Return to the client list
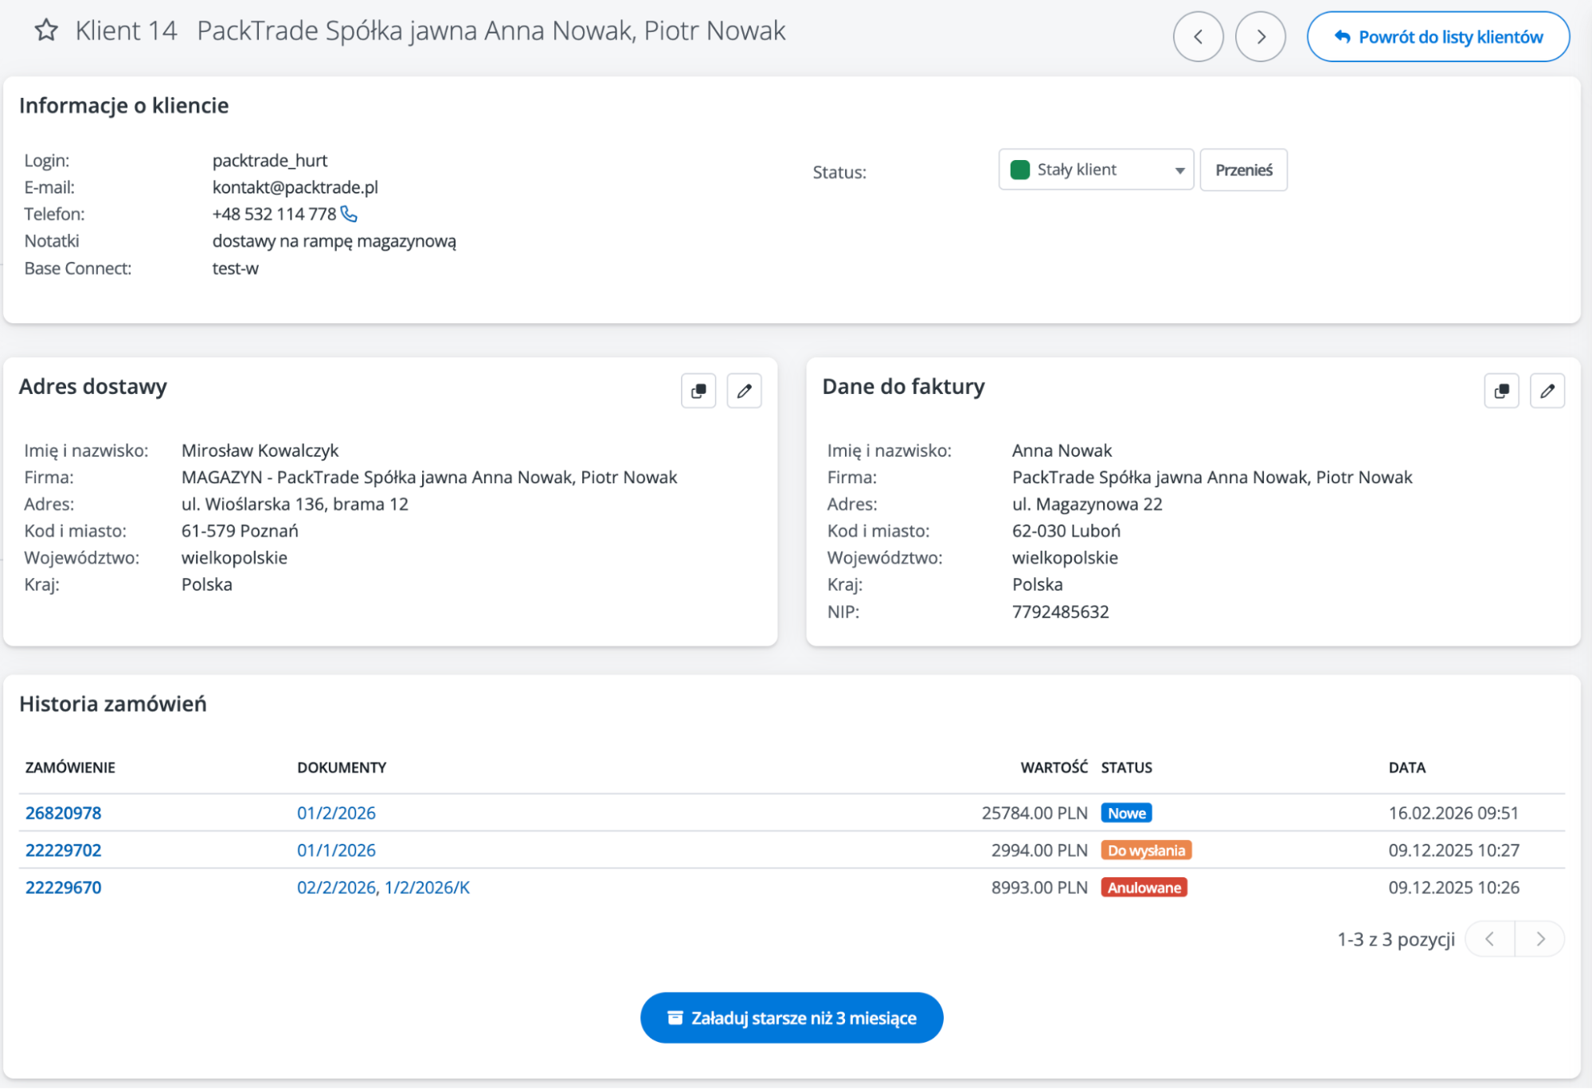The height and width of the screenshot is (1089, 1592). [x=1438, y=37]
